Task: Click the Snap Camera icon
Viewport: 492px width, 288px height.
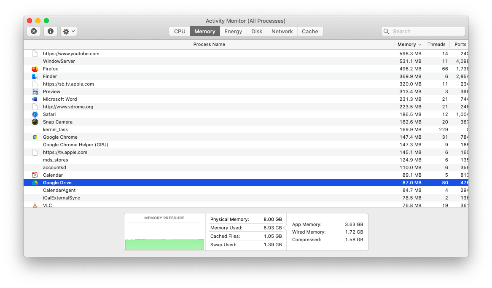Action: [x=35, y=122]
